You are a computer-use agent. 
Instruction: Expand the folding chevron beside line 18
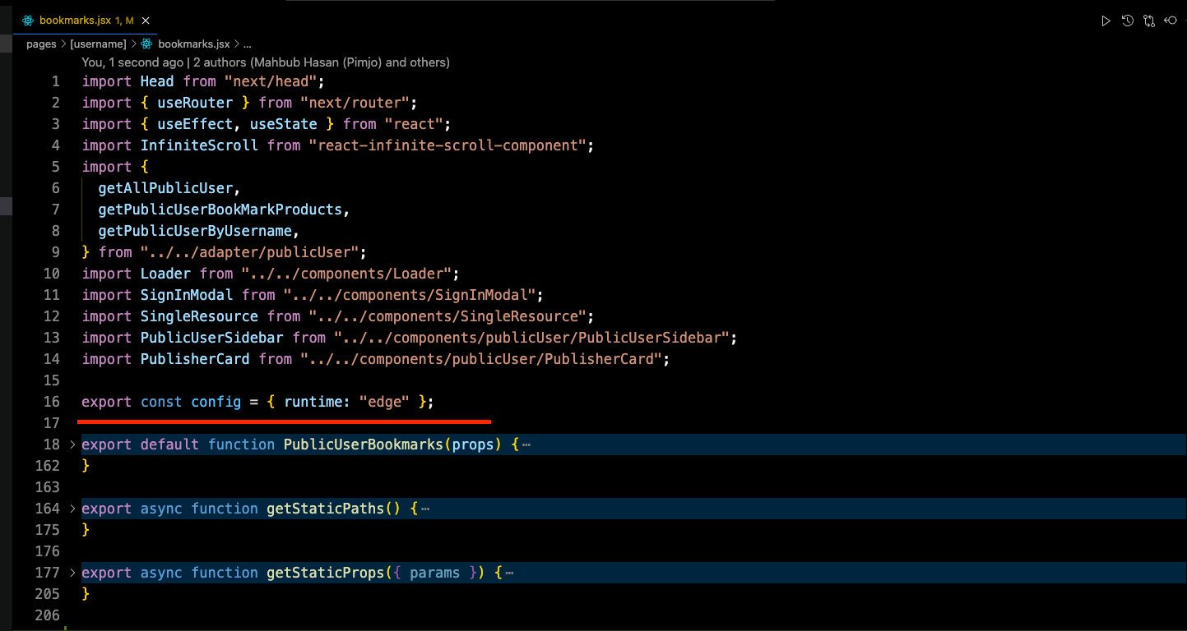click(x=71, y=444)
